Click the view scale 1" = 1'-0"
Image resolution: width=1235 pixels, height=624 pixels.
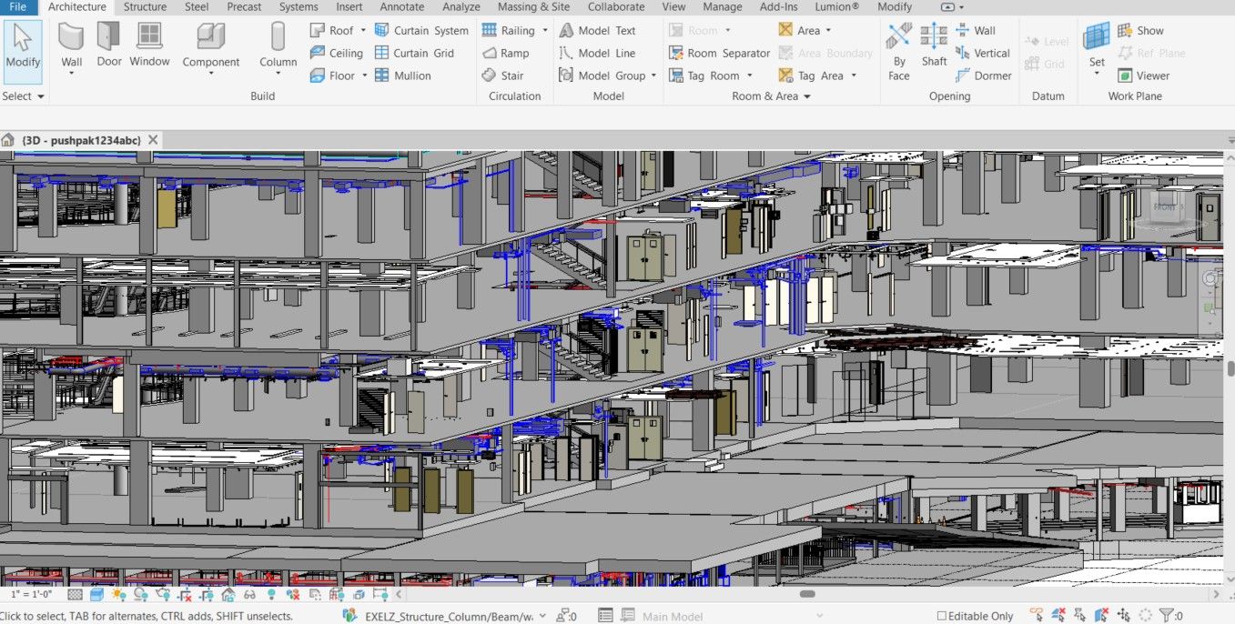(30, 594)
